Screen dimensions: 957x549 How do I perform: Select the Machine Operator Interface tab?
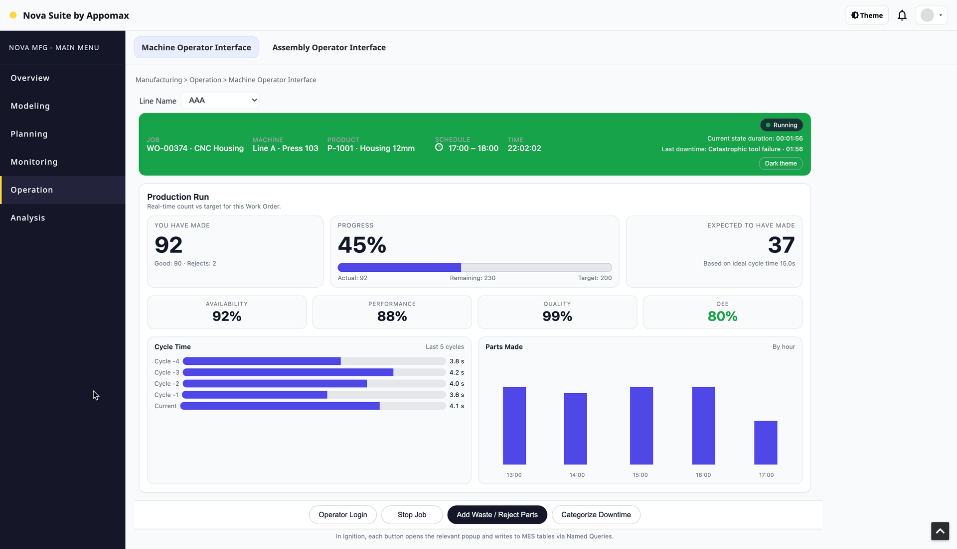pyautogui.click(x=196, y=47)
